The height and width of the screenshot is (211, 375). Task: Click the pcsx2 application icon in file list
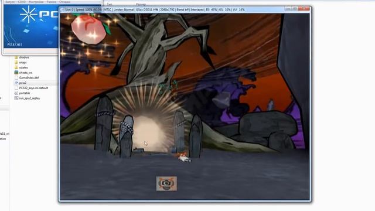[16, 83]
